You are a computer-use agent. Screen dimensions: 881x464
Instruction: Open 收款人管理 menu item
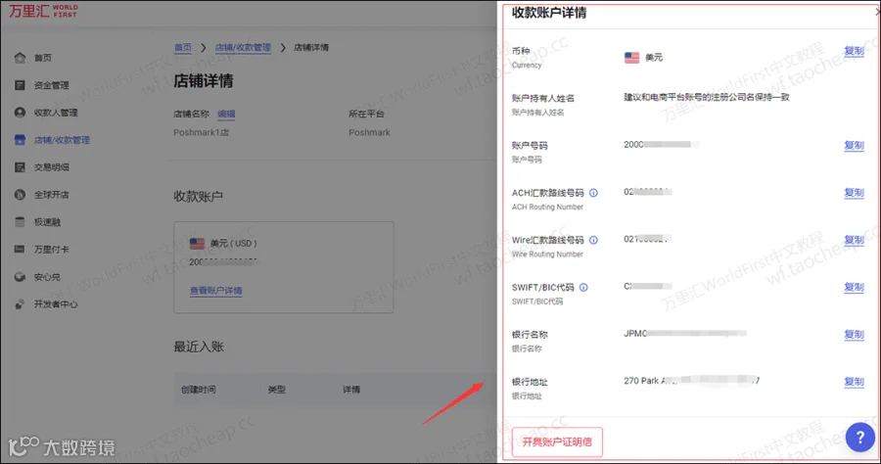(56, 113)
